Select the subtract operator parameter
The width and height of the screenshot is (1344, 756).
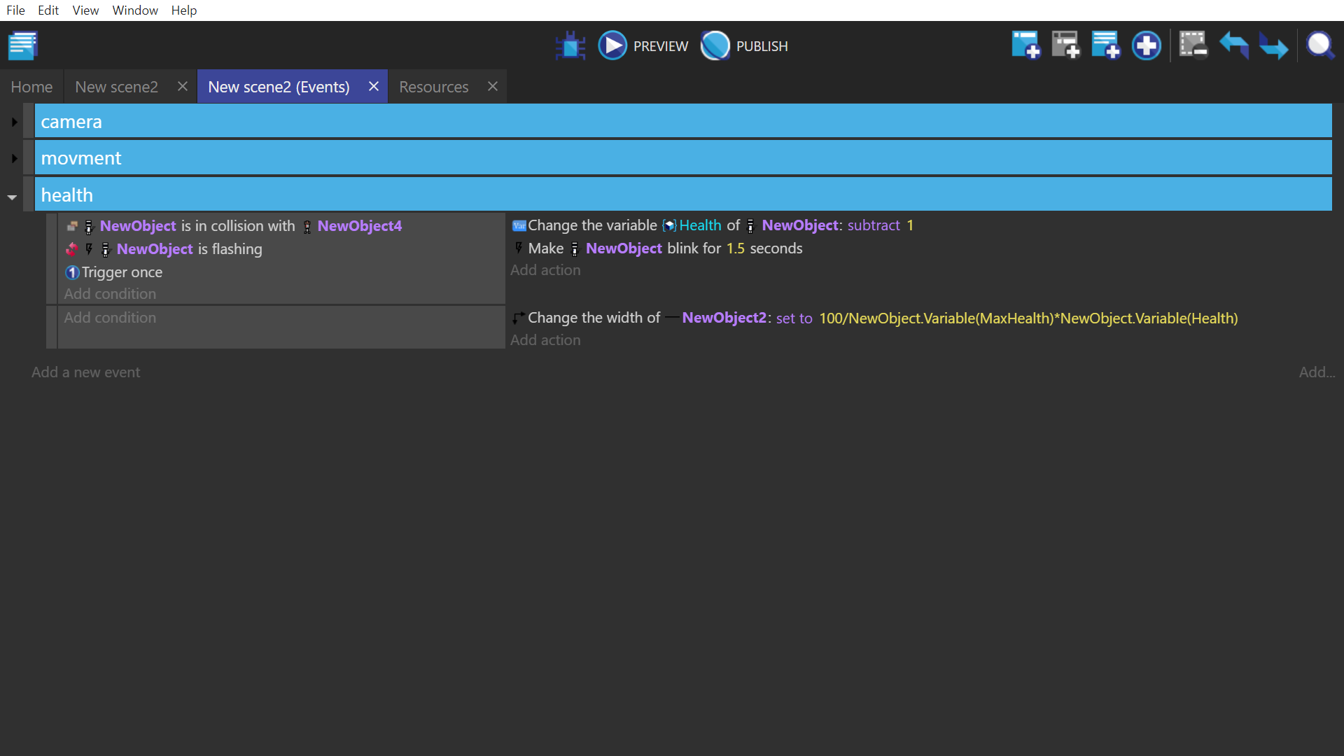874,225
